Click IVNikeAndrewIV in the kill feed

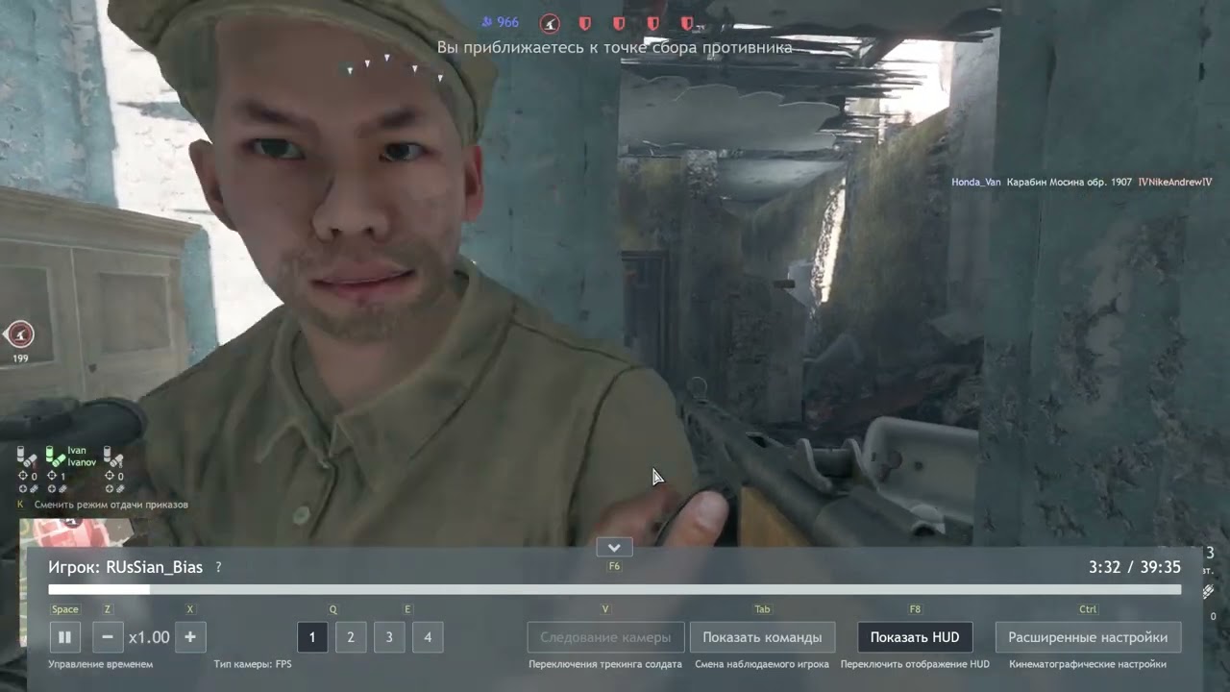pyautogui.click(x=1175, y=182)
